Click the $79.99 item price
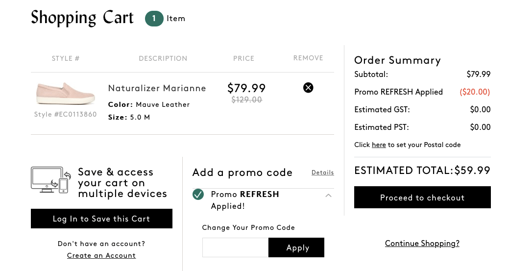This screenshot has width=509, height=271. coord(246,88)
